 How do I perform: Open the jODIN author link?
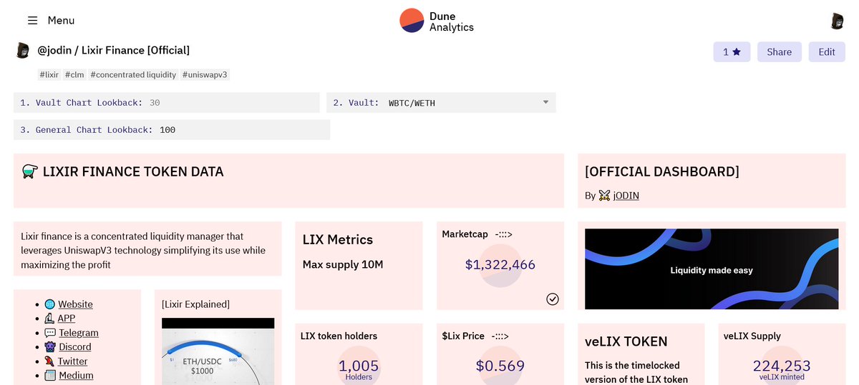(626, 195)
